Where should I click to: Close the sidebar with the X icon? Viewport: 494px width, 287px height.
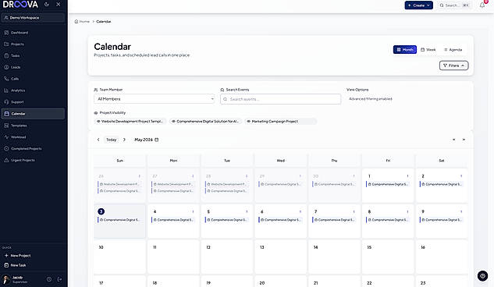click(x=58, y=5)
